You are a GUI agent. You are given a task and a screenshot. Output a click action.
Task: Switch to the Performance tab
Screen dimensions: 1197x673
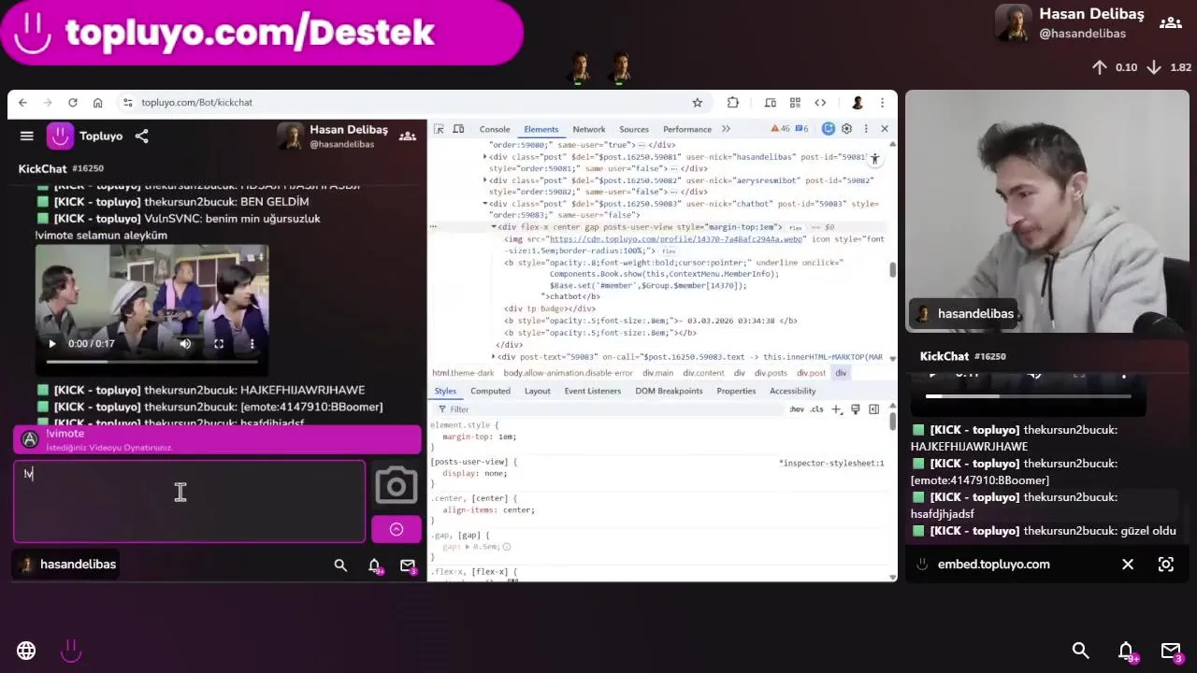pyautogui.click(x=687, y=129)
